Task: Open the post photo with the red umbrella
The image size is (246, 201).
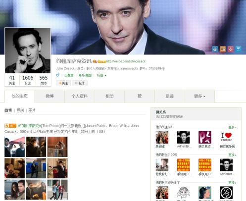Action: [x=14, y=147]
